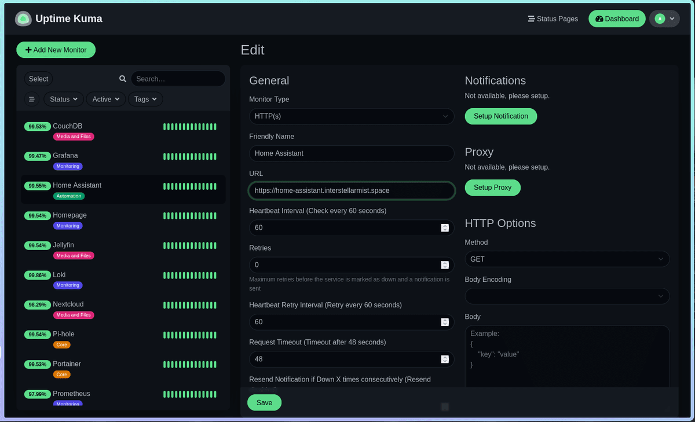Expand the Status filter dropdown
This screenshot has width=695, height=422.
64,99
